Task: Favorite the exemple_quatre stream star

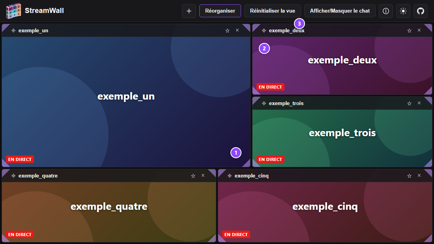Action: [x=193, y=176]
